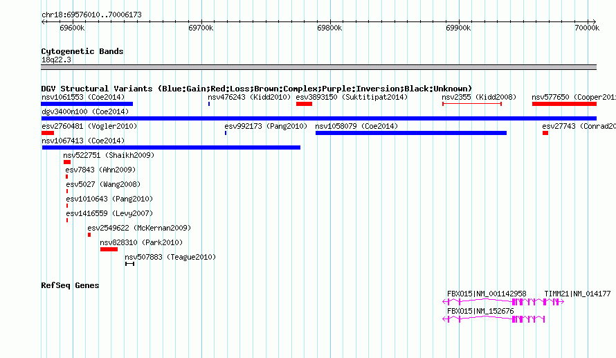Click the esv2549622 small red bar
This screenshot has width=616, height=358.
[89, 235]
